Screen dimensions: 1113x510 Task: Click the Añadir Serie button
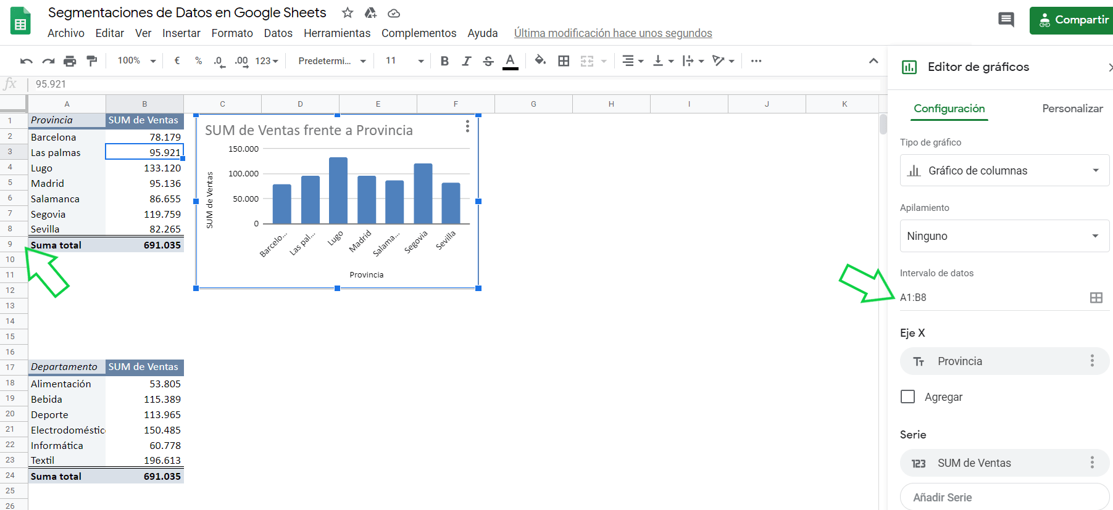1004,497
